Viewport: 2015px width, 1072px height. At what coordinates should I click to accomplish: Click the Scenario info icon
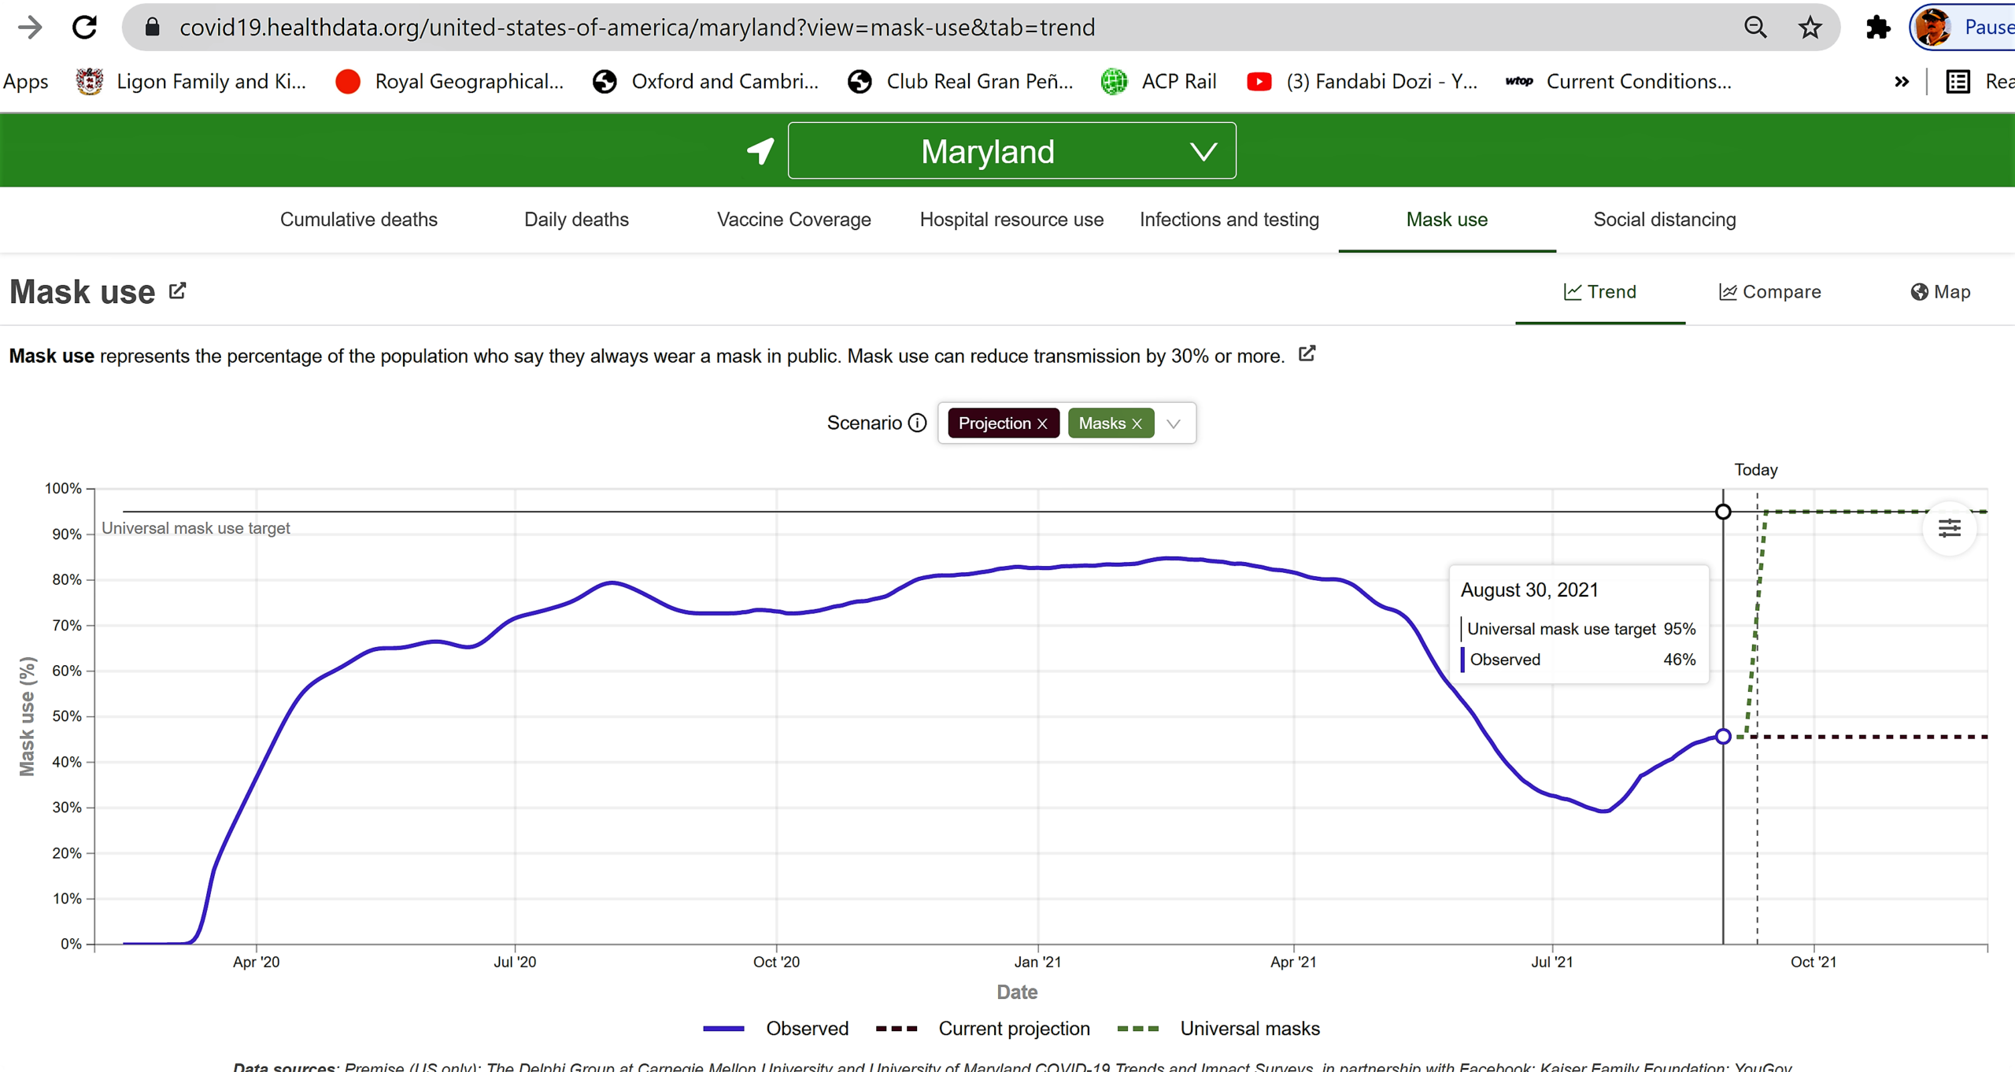[917, 423]
